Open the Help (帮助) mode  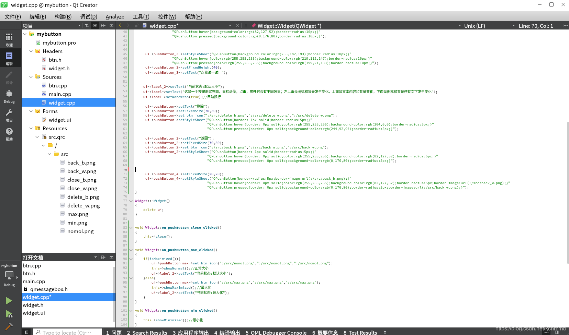click(x=9, y=134)
